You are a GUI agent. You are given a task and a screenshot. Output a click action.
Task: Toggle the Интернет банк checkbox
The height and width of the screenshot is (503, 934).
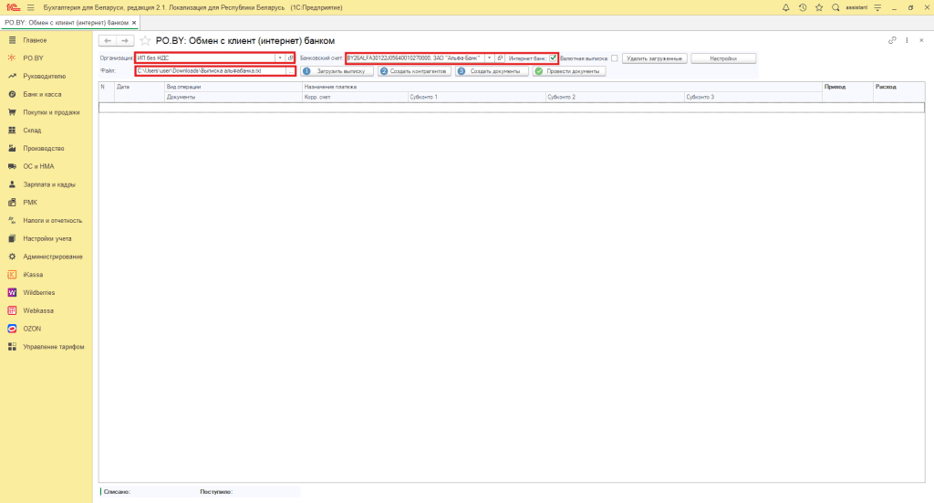[x=553, y=58]
